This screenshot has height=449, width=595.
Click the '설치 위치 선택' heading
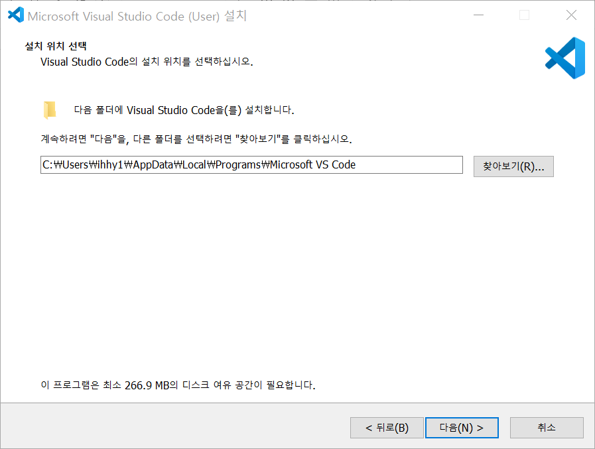pos(56,46)
